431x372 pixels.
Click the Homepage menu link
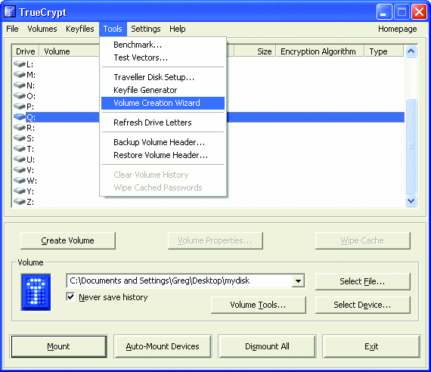(397, 29)
